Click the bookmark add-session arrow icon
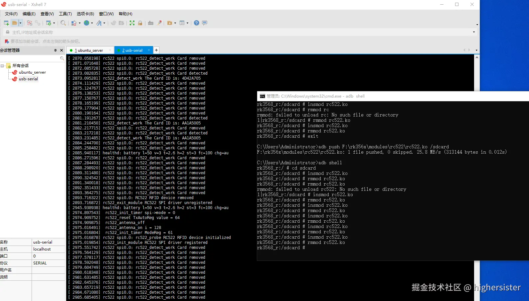The image size is (529, 301). click(7, 41)
